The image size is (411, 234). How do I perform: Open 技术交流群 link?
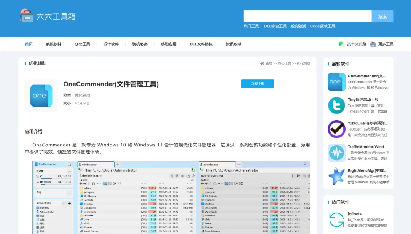click(357, 44)
